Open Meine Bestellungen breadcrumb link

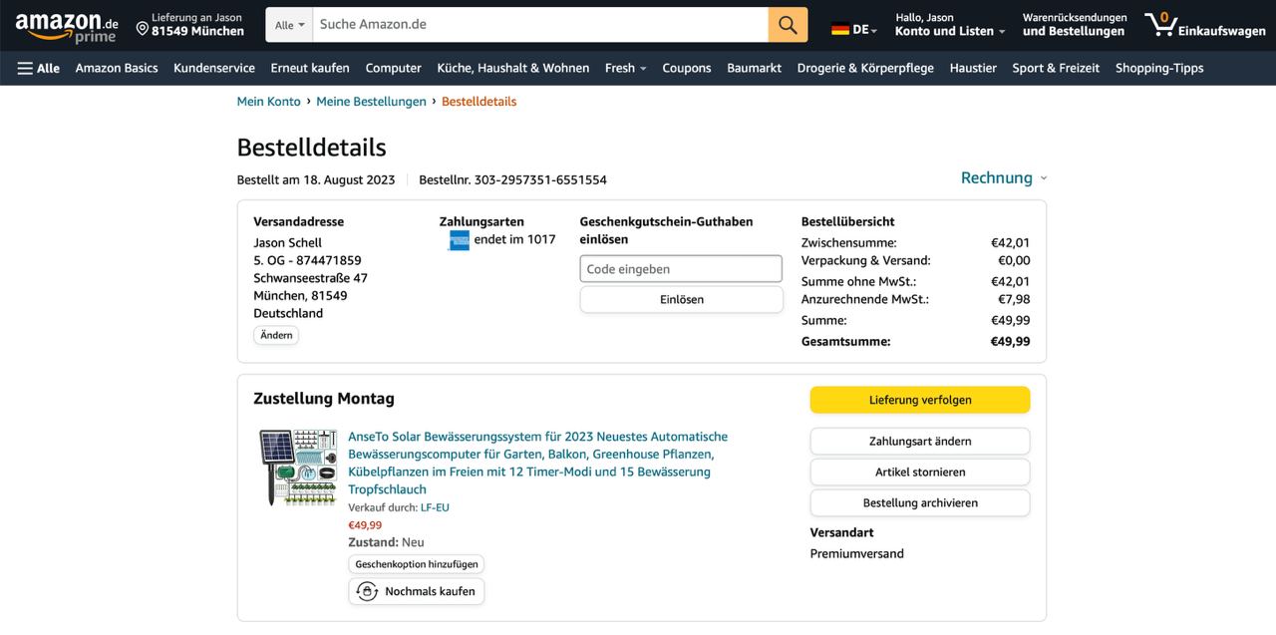coord(371,102)
